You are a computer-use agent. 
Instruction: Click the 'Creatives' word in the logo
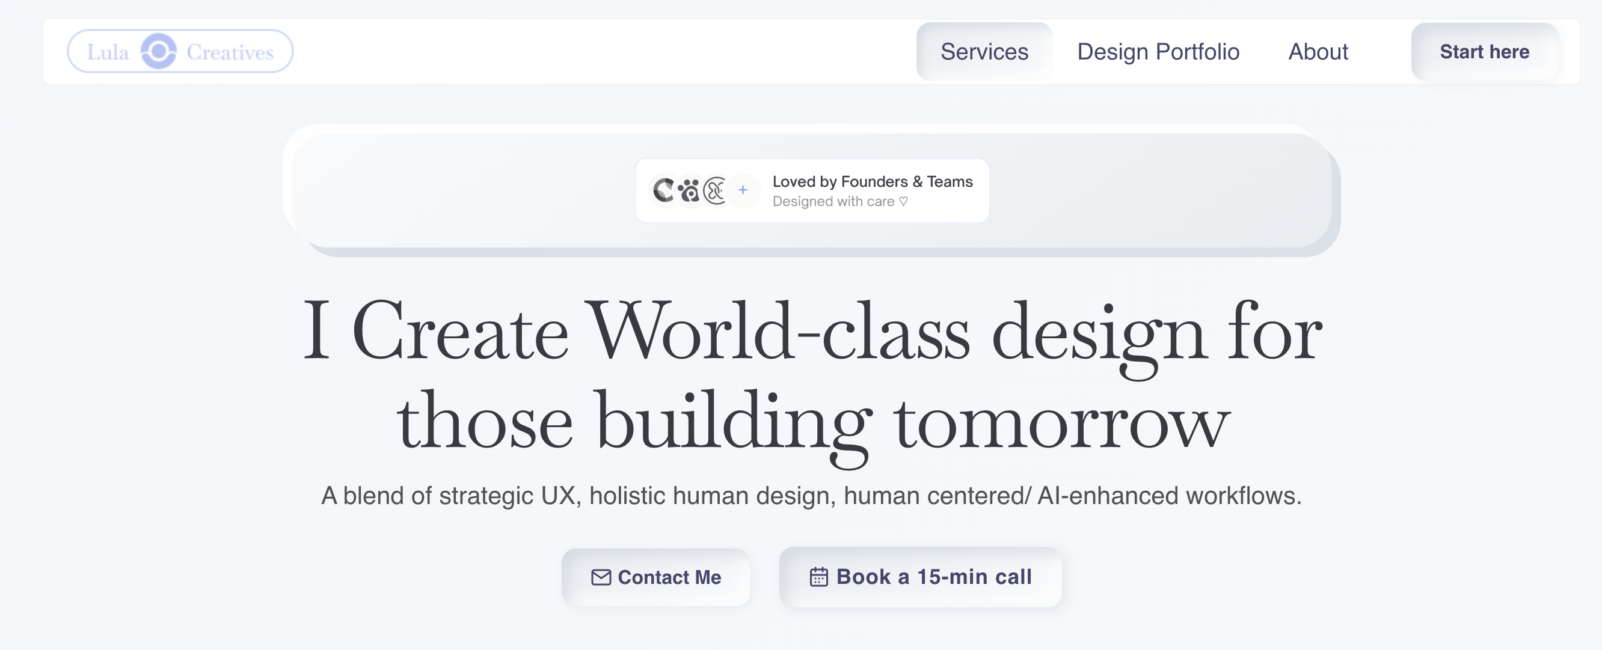click(230, 52)
